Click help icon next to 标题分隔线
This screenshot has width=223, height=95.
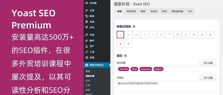pos(134,26)
